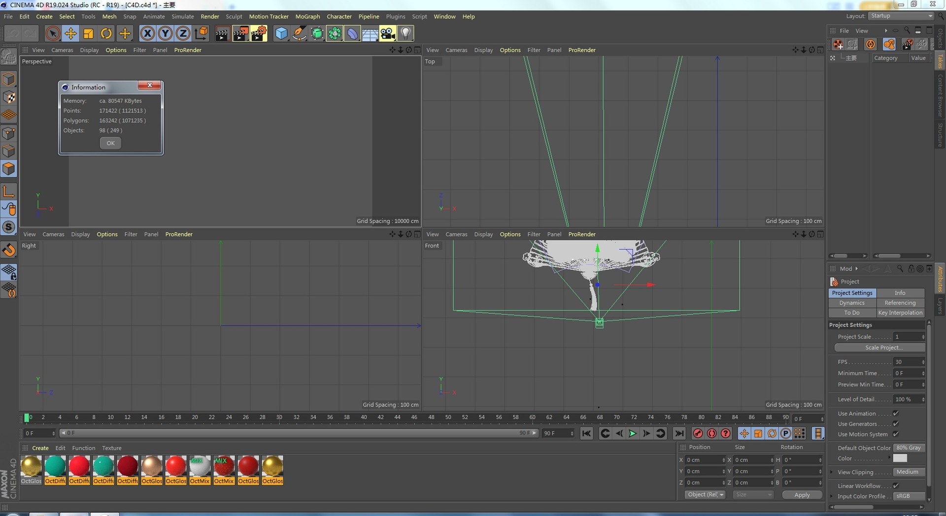This screenshot has height=516, width=946.
Task: Toggle parameter keyframe recording P button
Action: [786, 433]
